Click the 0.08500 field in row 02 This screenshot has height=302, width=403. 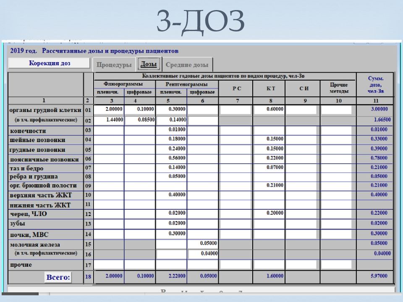[140, 120]
